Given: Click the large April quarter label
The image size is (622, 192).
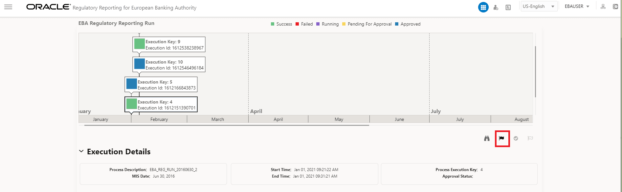Looking at the screenshot, I should pyautogui.click(x=256, y=111).
